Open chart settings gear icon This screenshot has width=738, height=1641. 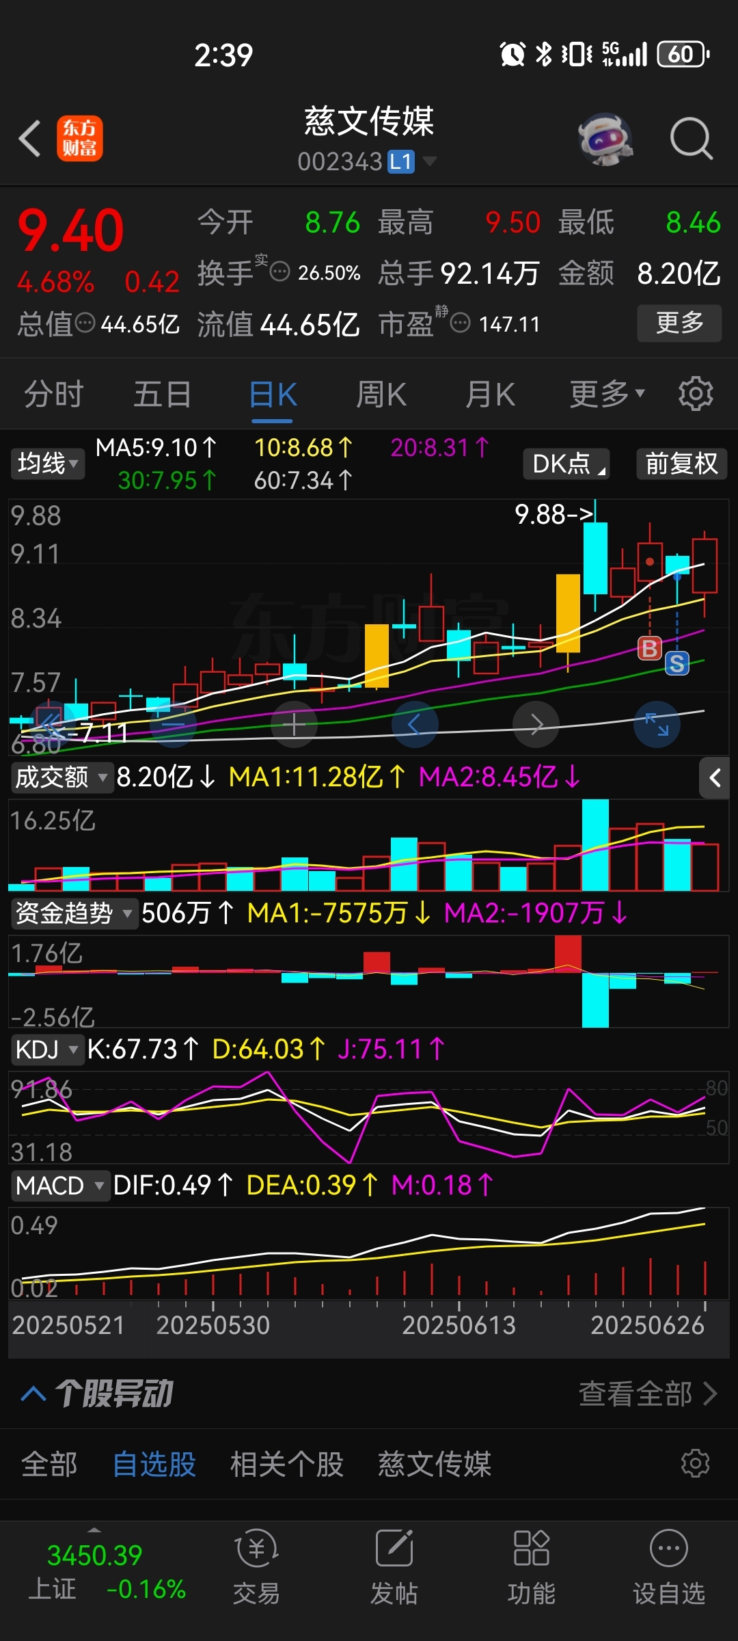click(696, 394)
